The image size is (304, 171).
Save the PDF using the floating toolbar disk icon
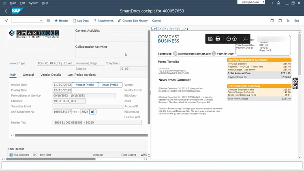click(210, 39)
